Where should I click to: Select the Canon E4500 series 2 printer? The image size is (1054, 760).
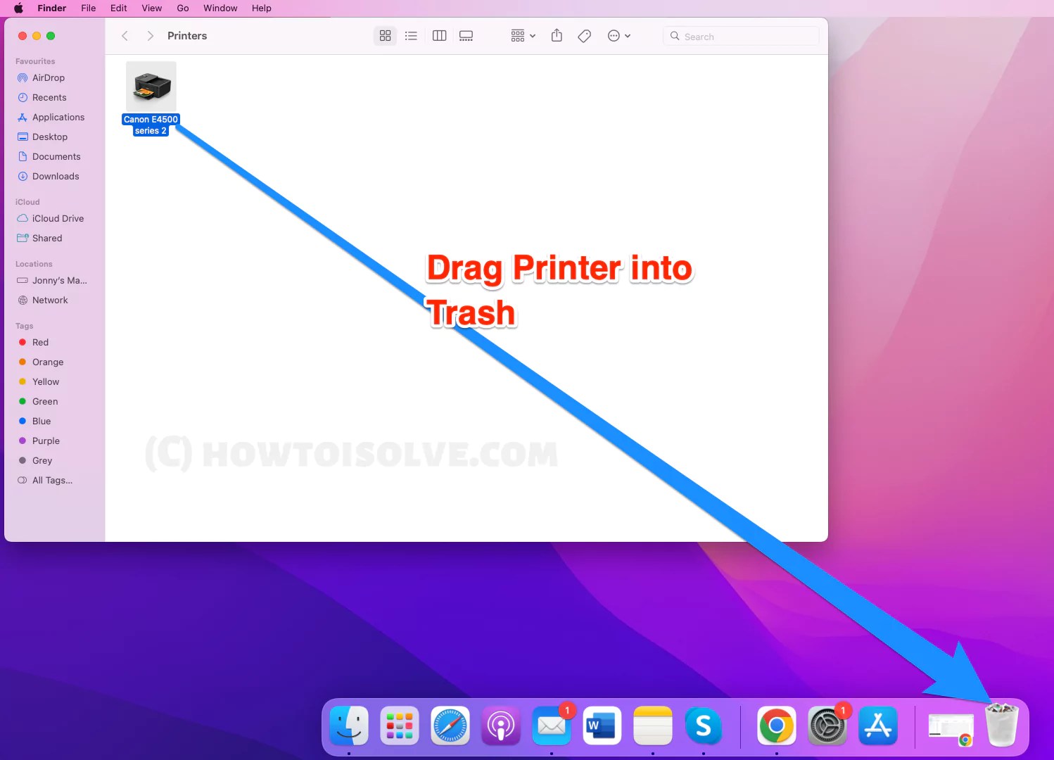(151, 88)
